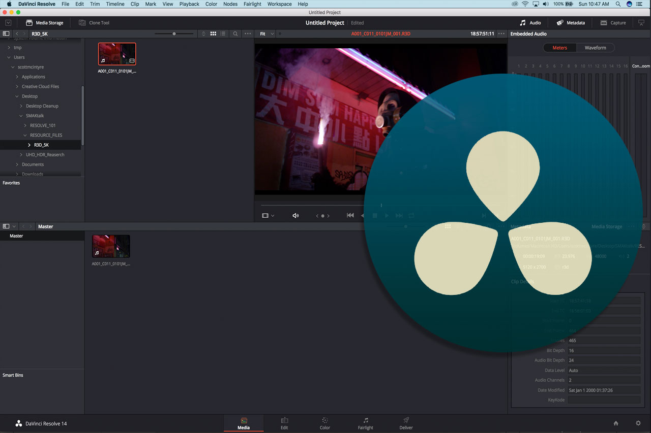Open the Capture panel
The height and width of the screenshot is (433, 651).
point(613,23)
